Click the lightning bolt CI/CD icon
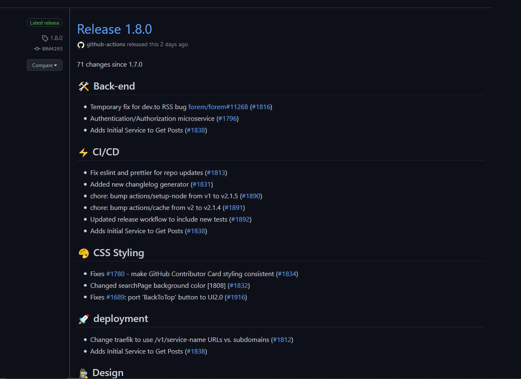Viewport: 521px width, 379px height. click(83, 152)
